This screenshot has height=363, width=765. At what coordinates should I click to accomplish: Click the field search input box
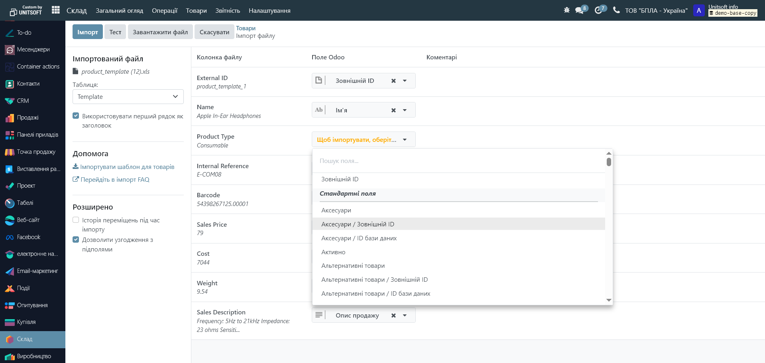pyautogui.click(x=458, y=161)
